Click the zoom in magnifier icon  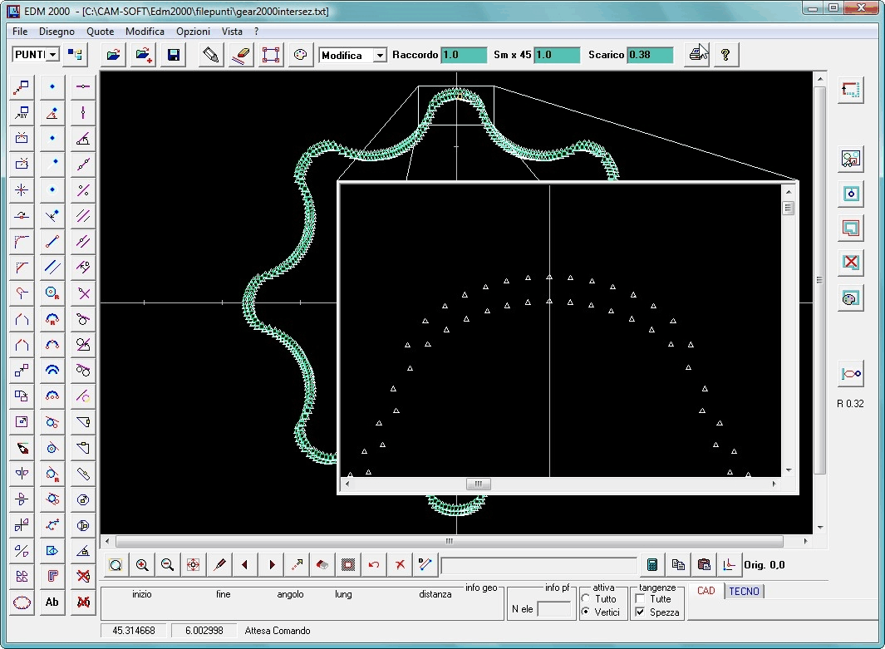(141, 564)
